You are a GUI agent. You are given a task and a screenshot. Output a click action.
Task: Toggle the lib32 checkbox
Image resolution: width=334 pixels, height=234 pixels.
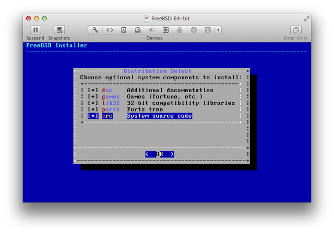(93, 103)
